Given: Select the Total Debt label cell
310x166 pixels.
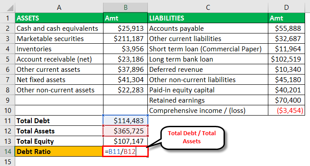Looking at the screenshot, I should pos(59,120).
